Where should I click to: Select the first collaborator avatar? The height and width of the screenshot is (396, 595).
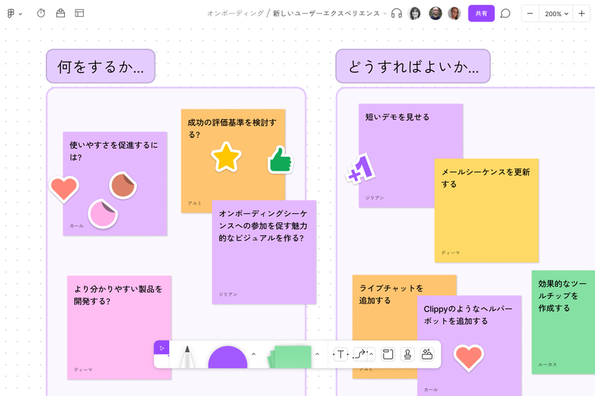click(x=414, y=13)
